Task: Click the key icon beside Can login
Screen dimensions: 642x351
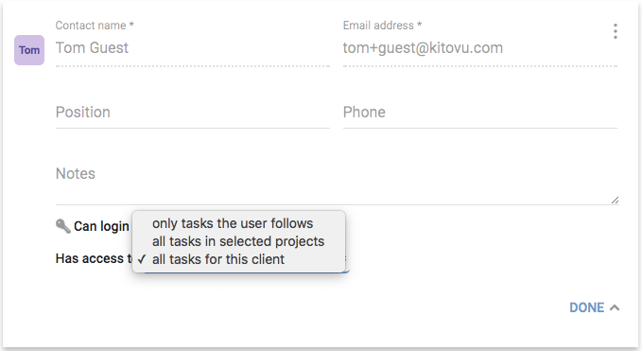Action: pyautogui.click(x=62, y=226)
